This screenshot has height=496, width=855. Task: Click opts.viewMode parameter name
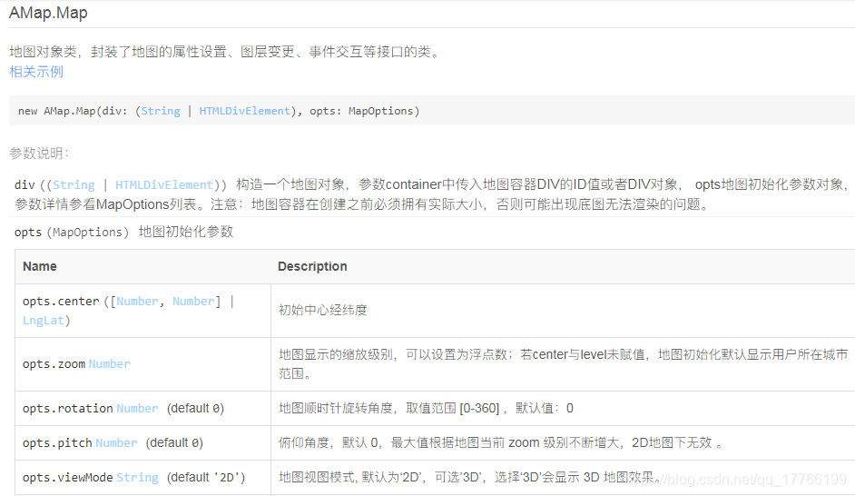pos(67,478)
